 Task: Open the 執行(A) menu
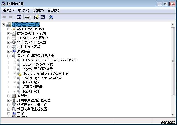point(24,10)
